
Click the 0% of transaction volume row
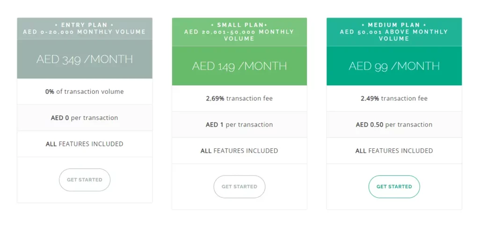click(85, 92)
